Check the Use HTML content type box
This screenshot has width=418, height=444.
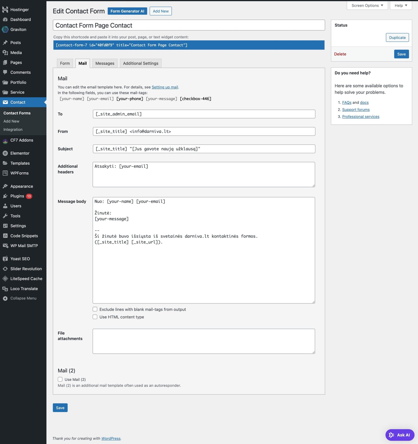point(95,317)
